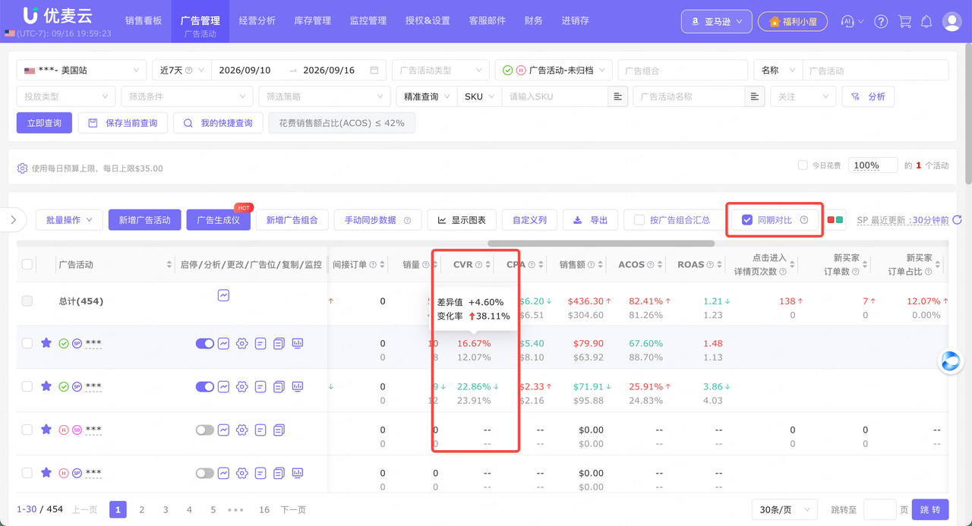This screenshot has height=526, width=972.
Task: Uncheck the 同期对比 checkbox
Action: 747,220
